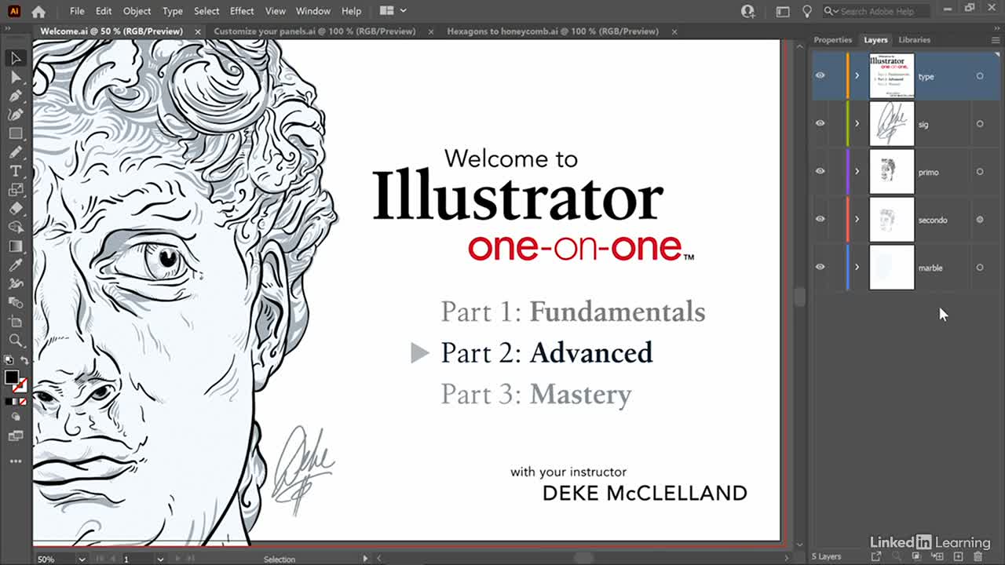Hide the secondo layer

(820, 219)
